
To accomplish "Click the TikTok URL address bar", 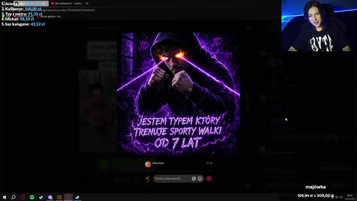I will (59, 10).
